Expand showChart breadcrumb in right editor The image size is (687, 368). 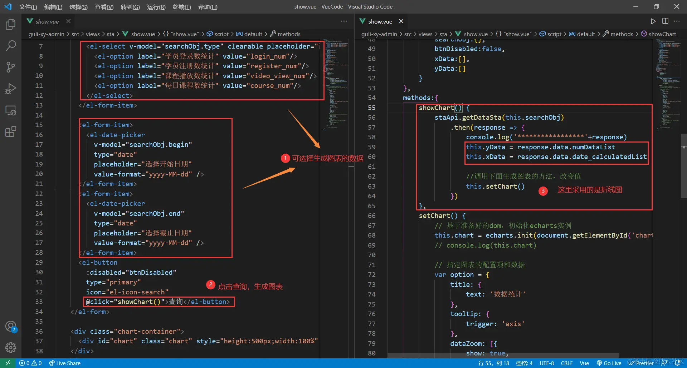coord(658,34)
